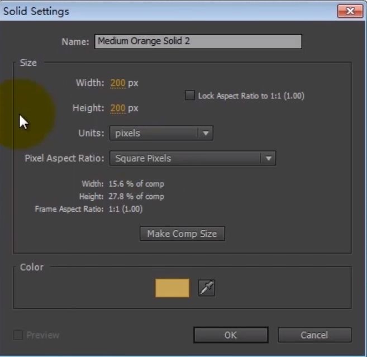Cancel the solid settings dialog

coord(314,335)
